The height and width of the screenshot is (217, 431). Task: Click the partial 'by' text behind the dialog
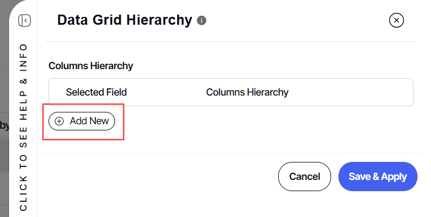point(5,126)
